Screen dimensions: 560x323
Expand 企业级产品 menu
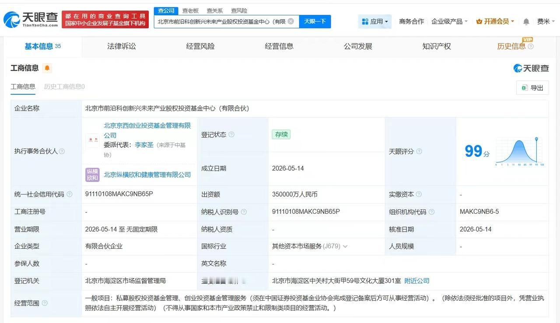click(x=449, y=21)
